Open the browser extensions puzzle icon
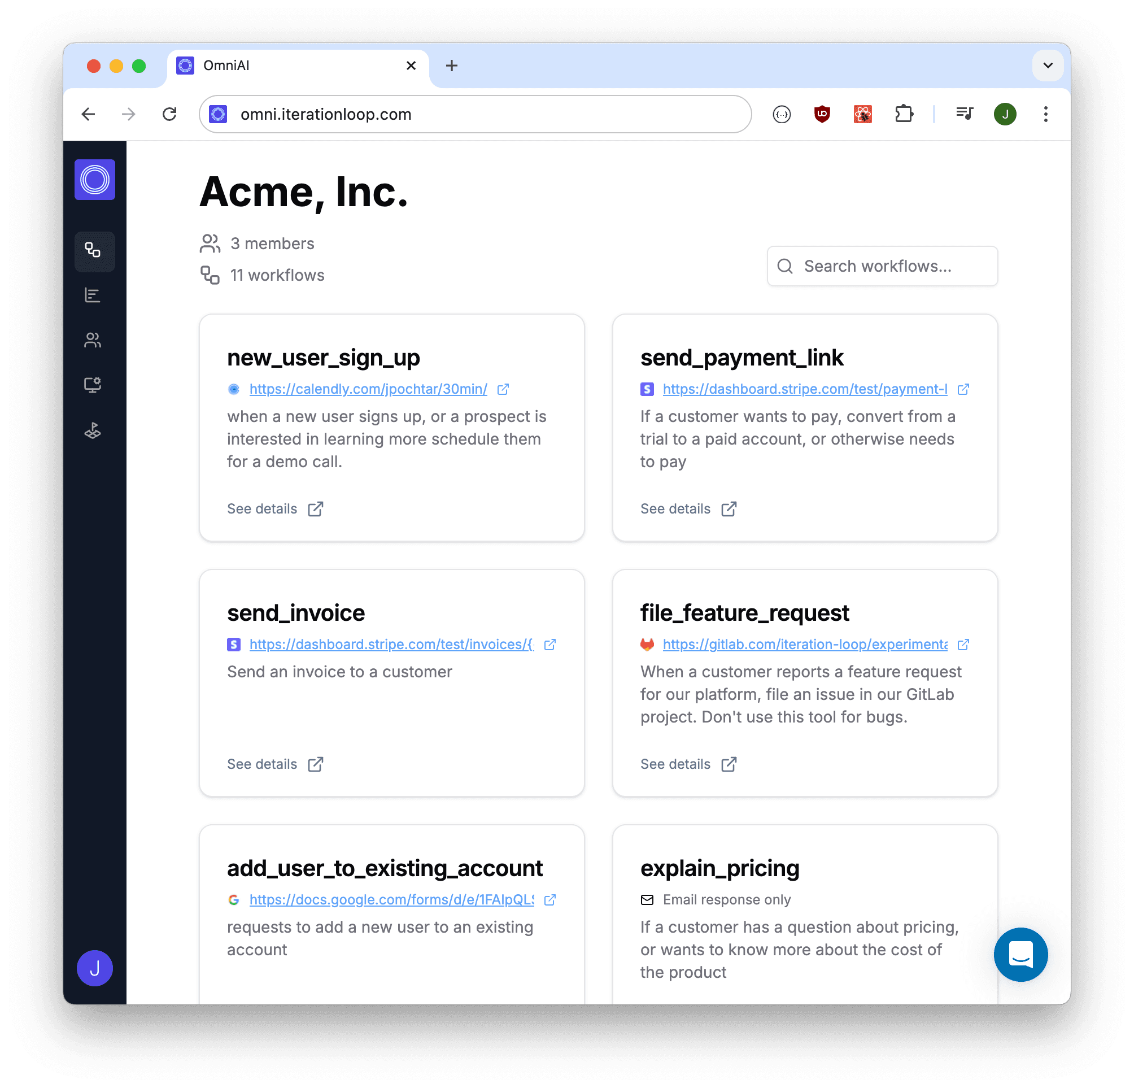This screenshot has height=1088, width=1134. [903, 114]
